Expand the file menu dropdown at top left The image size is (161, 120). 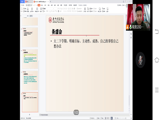point(23,5)
